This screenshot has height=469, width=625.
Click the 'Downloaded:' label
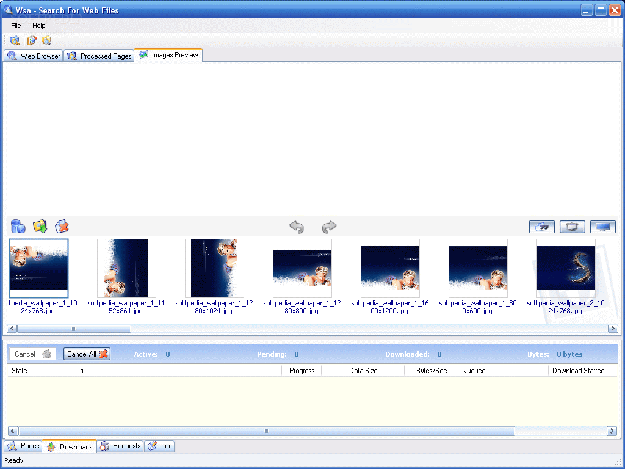[407, 354]
